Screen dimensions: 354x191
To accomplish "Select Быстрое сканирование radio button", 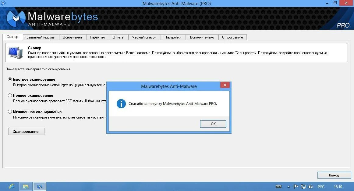I will point(10,79).
